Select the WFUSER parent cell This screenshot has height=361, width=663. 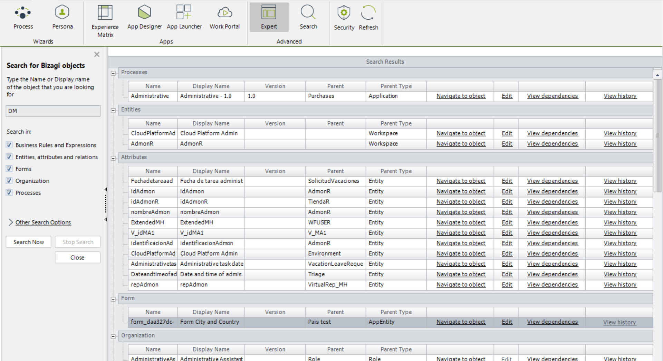[335, 222]
